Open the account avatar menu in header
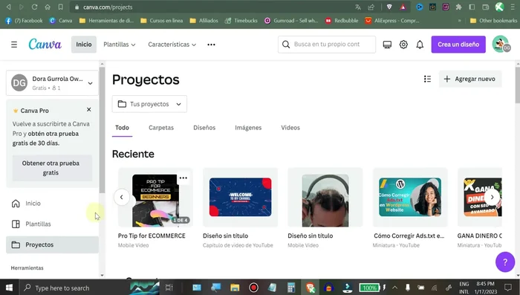Viewport: 520px width, 295px height. (x=501, y=45)
